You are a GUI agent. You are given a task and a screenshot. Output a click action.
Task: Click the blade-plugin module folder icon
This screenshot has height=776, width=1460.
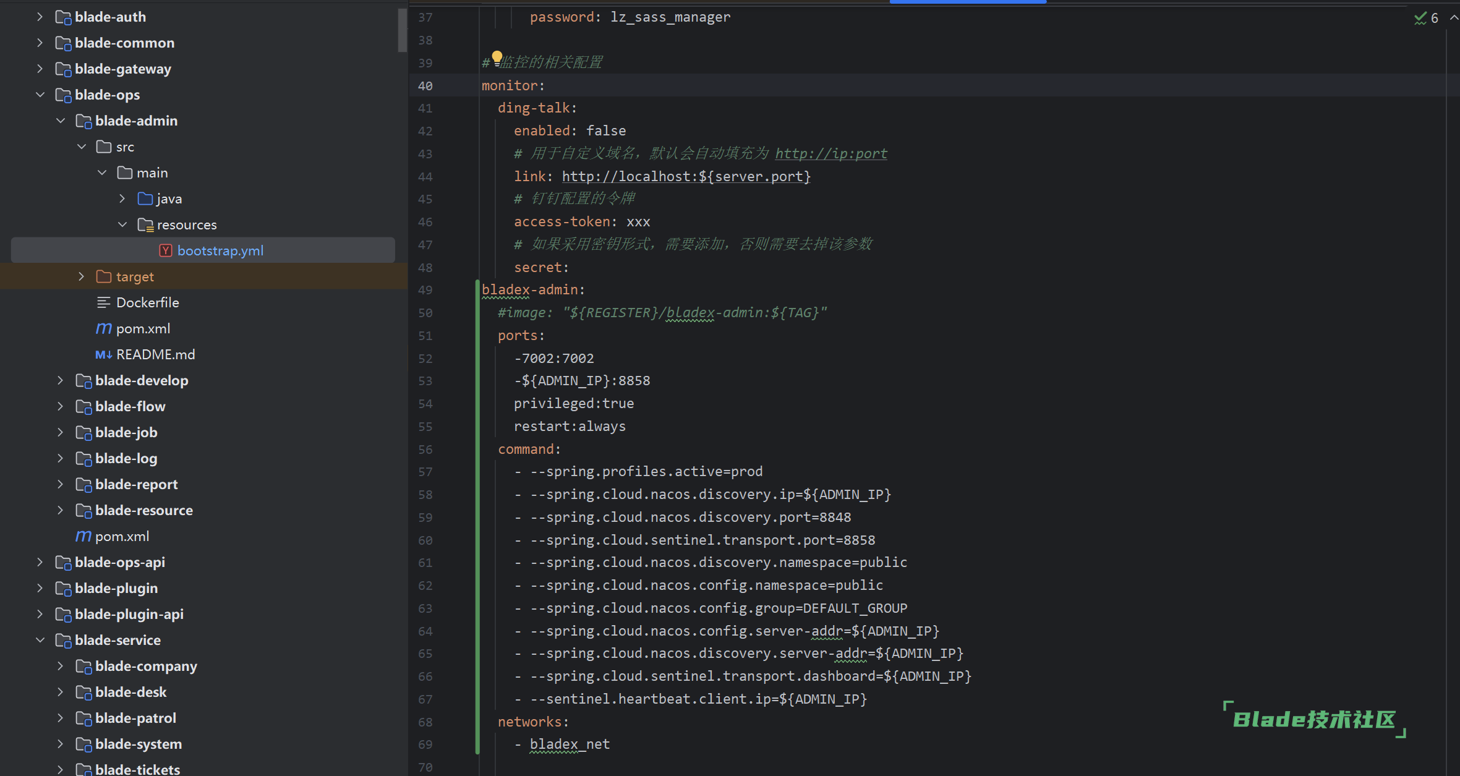click(x=63, y=589)
